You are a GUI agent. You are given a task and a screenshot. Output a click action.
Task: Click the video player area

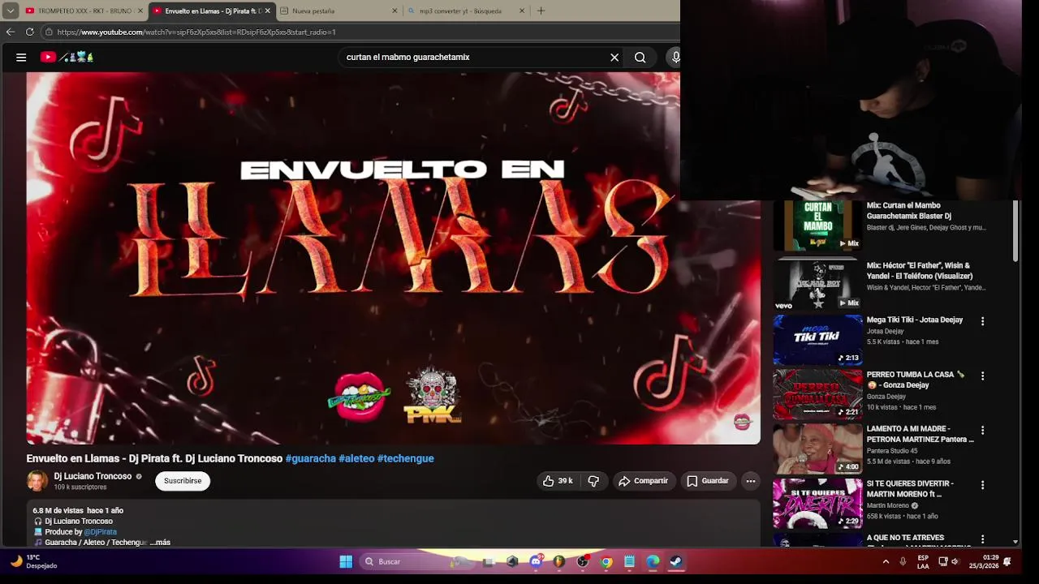[394, 258]
